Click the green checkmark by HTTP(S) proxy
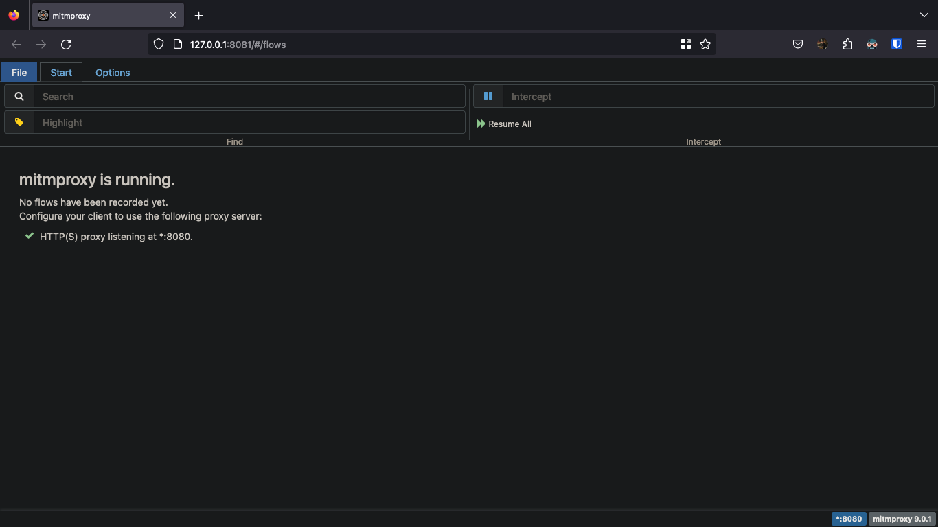Viewport: 938px width, 527px height. (30, 236)
